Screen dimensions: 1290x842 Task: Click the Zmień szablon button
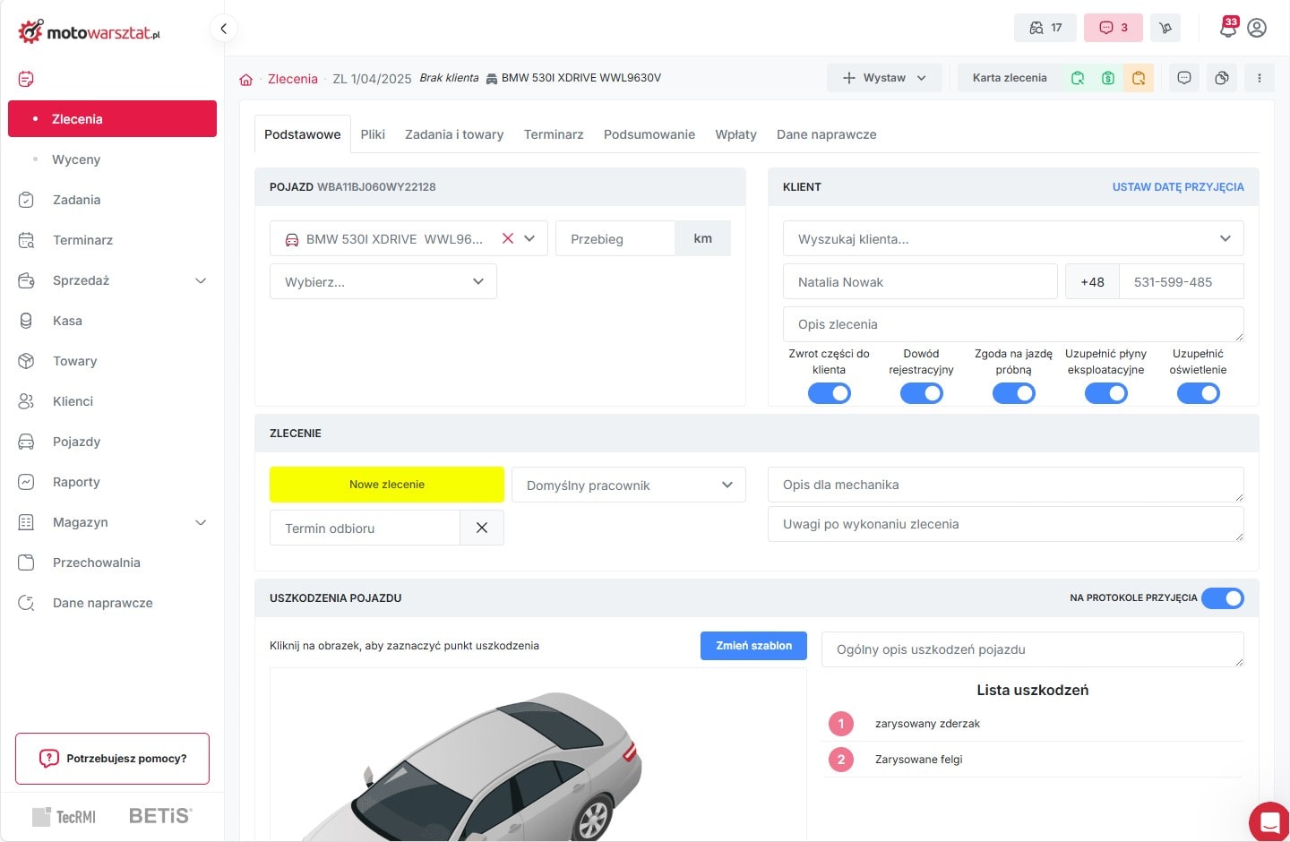(x=753, y=646)
